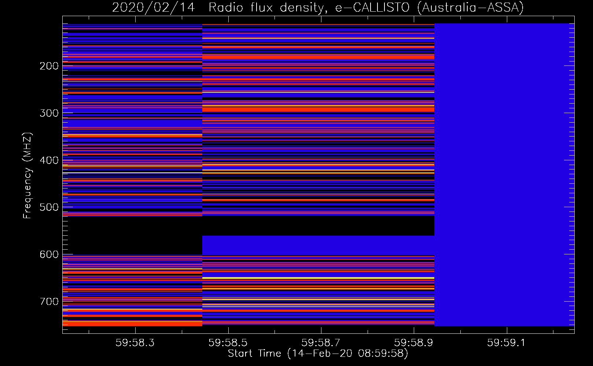The width and height of the screenshot is (593, 366).
Task: Click the blue band just below the black gap in the middle column
Action: click(318, 245)
